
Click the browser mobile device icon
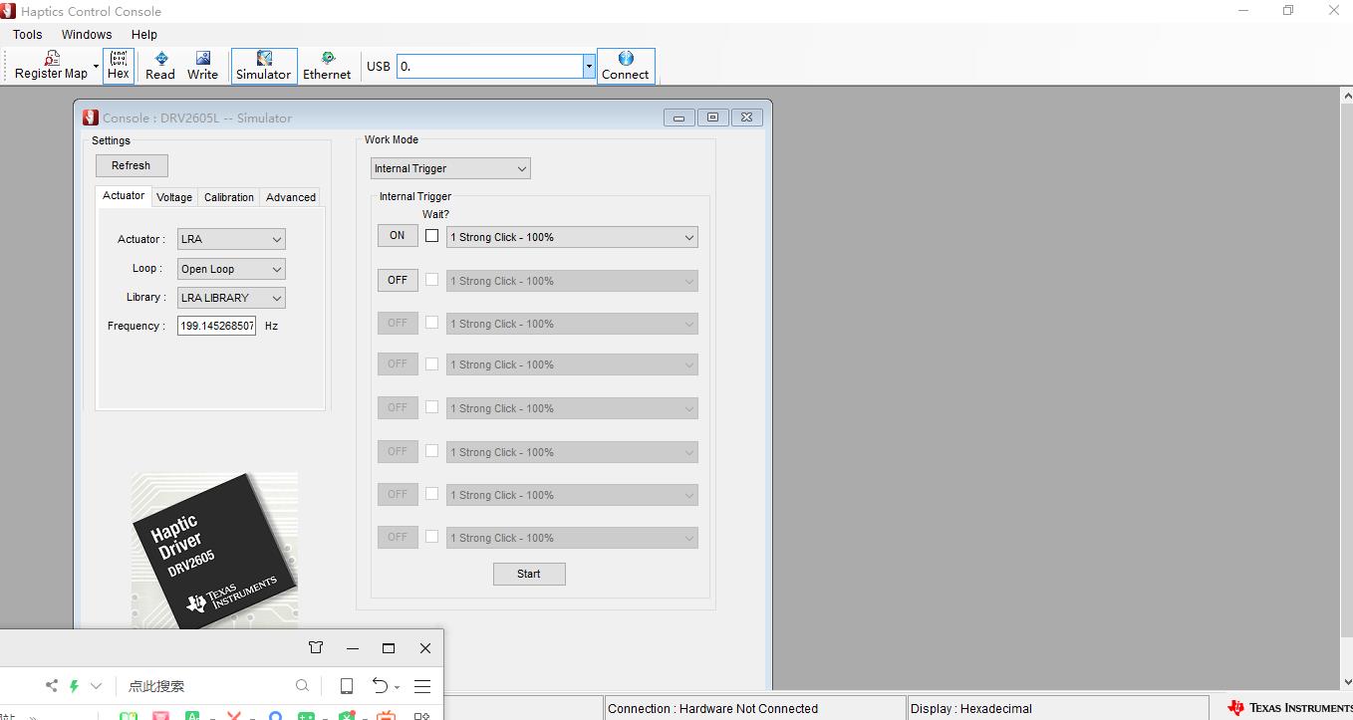tap(346, 685)
